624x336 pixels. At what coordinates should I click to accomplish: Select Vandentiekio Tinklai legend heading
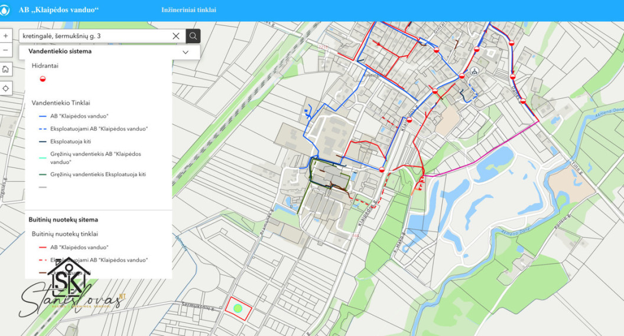pyautogui.click(x=61, y=103)
